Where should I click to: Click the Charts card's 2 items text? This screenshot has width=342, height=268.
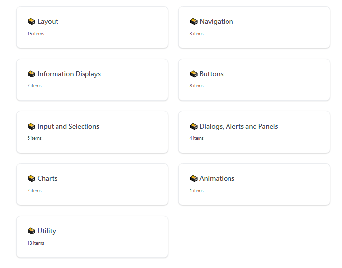pos(34,191)
